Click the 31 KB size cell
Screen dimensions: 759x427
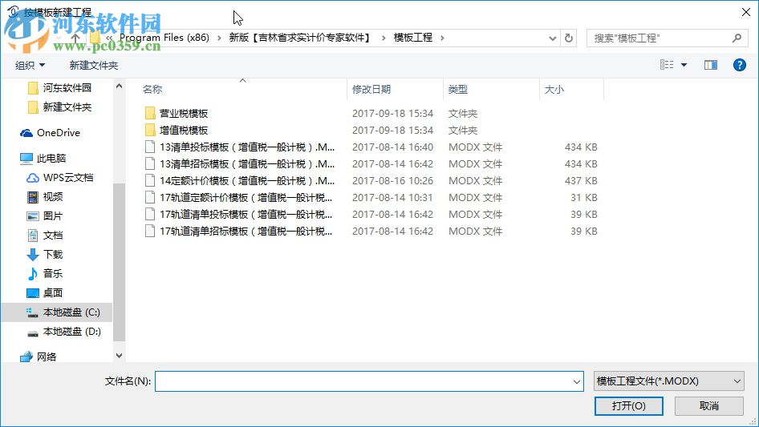584,198
